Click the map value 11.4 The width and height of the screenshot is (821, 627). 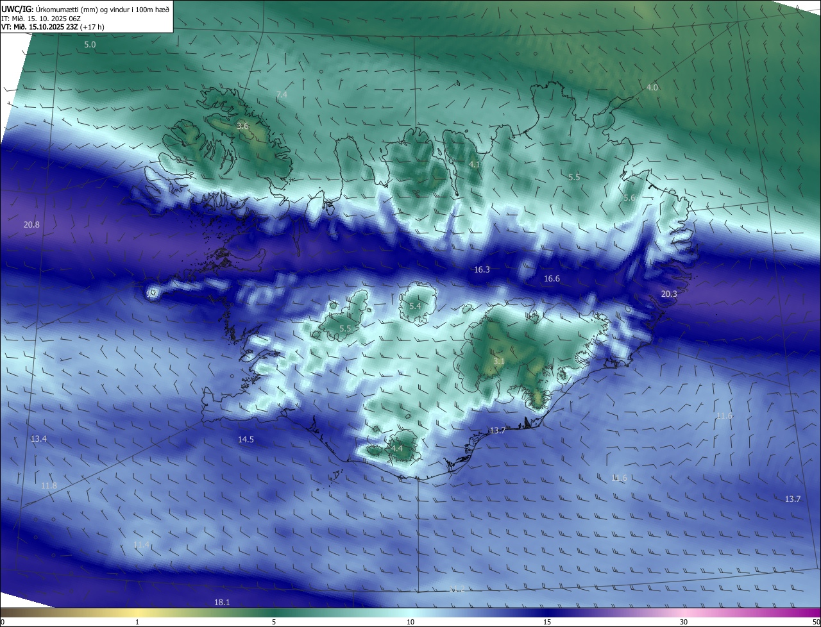tap(141, 545)
